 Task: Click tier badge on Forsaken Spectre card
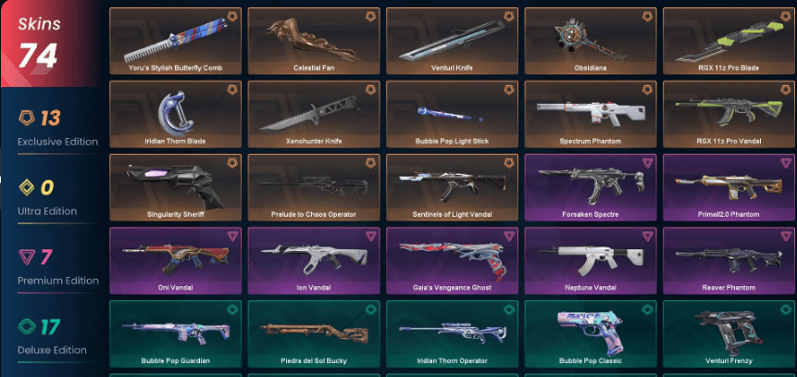[x=647, y=163]
